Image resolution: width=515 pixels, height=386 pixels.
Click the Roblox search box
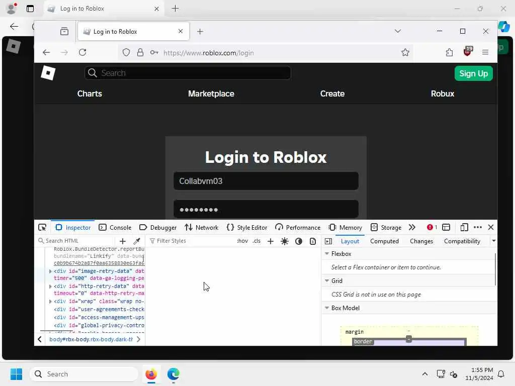pos(188,73)
